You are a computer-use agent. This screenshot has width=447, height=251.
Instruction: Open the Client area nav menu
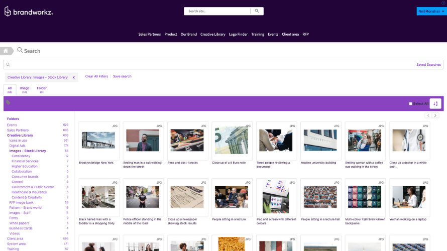[290, 34]
